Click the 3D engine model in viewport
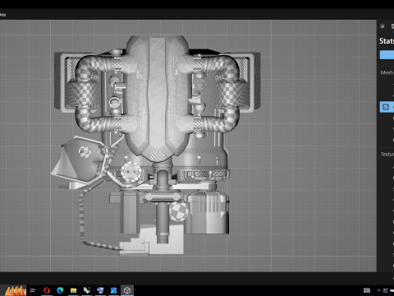394x296 pixels. tap(155, 146)
